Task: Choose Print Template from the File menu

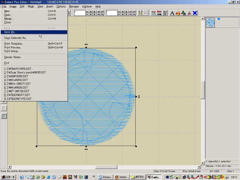Action: (x=34, y=44)
